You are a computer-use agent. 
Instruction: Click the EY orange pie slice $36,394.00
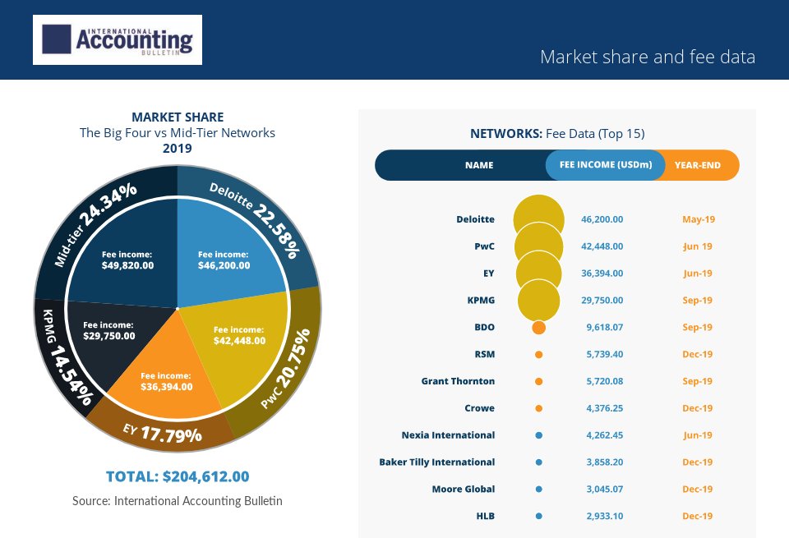(x=167, y=381)
